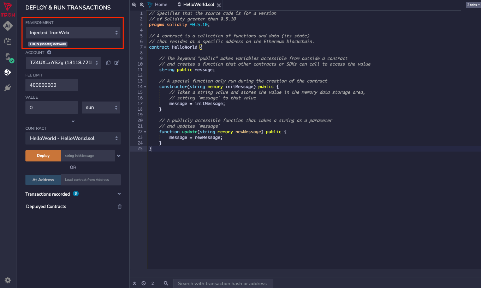Delete deployed contracts with trash icon
The width and height of the screenshot is (481, 288).
120,207
